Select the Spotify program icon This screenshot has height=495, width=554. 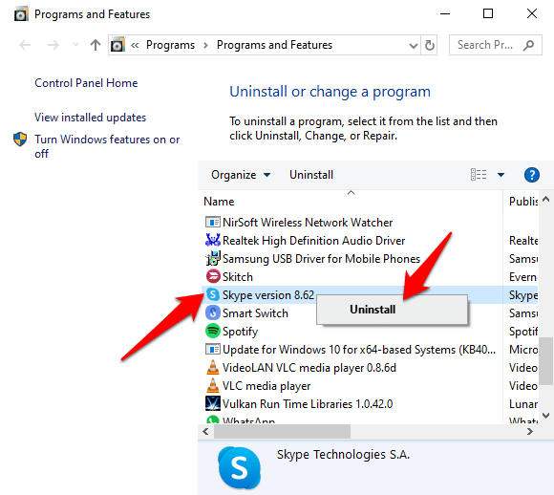(213, 331)
